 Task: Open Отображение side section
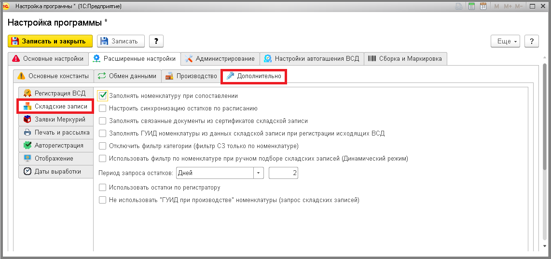[55, 159]
